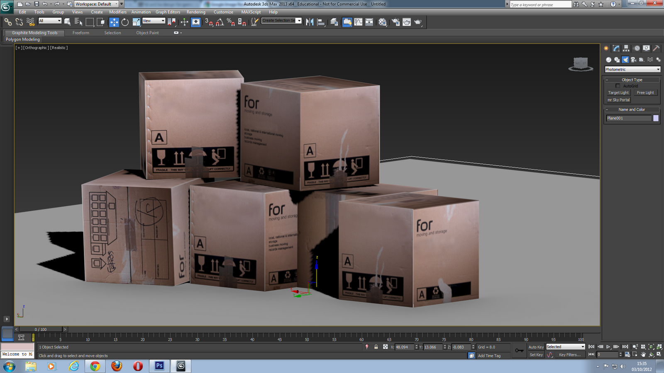Choose Rectangular Selection Region tool

pyautogui.click(x=90, y=22)
